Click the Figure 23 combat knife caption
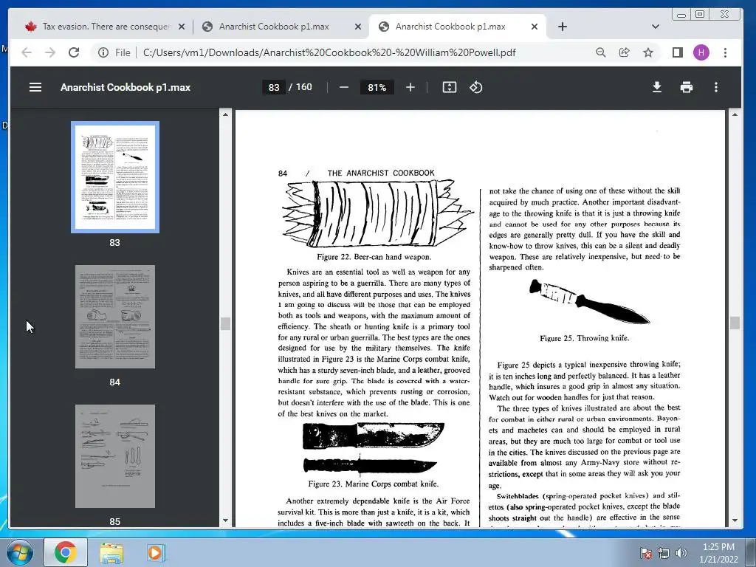Screen dimensions: 756x567 [373, 484]
